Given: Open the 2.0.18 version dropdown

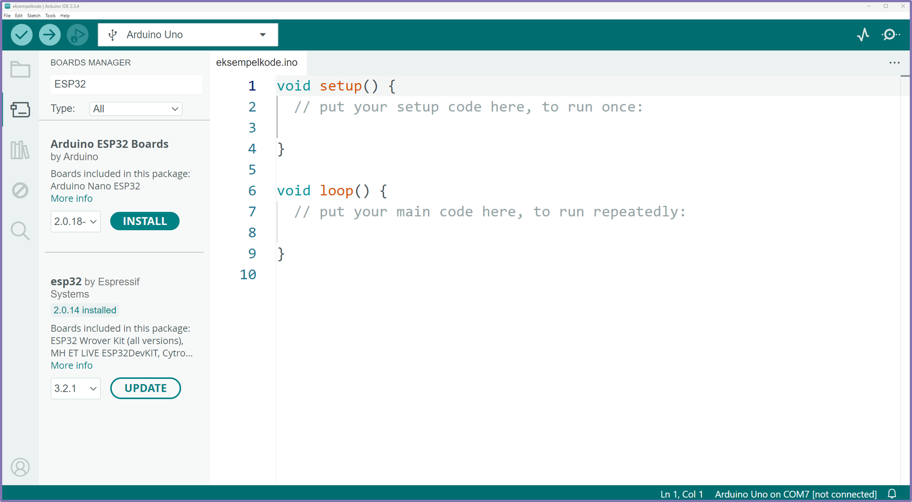Looking at the screenshot, I should pyautogui.click(x=76, y=221).
